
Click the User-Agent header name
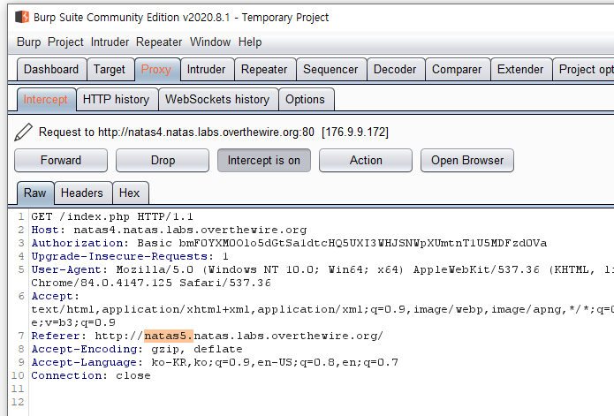(x=66, y=269)
